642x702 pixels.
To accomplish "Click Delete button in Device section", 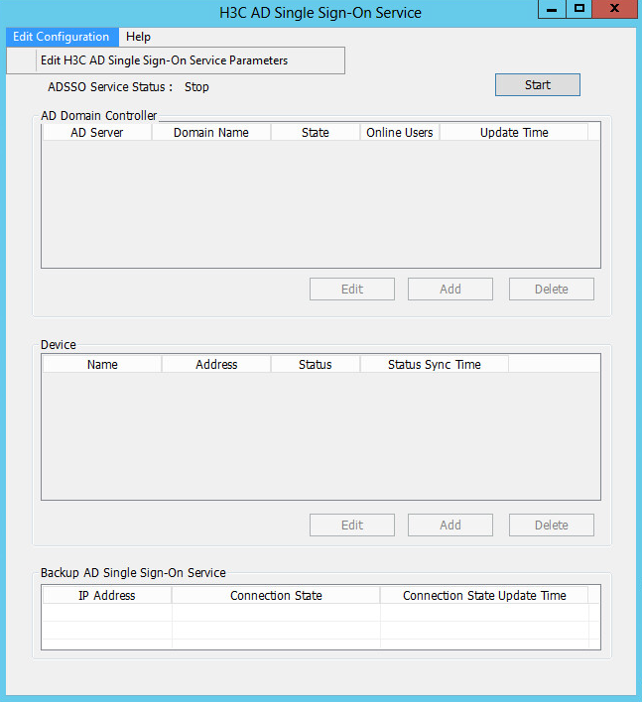I will point(552,526).
